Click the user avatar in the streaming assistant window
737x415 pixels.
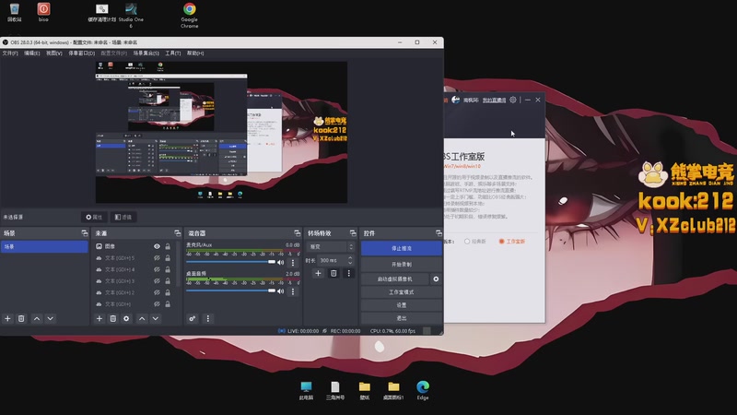455,100
